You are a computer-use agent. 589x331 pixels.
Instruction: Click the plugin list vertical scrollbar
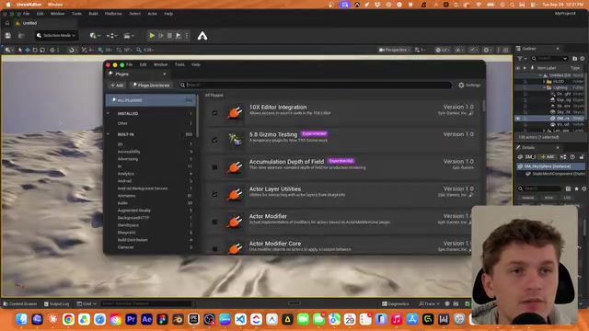pos(484,106)
